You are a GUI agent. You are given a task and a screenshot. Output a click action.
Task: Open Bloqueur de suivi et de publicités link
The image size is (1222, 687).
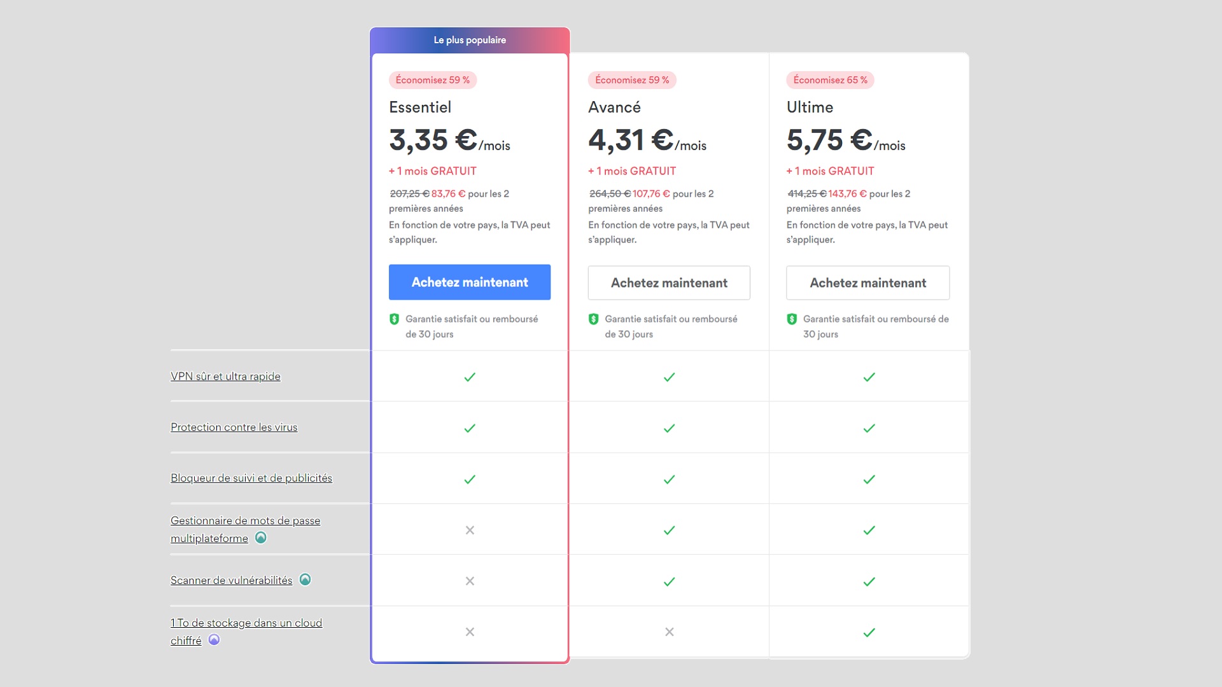251,478
